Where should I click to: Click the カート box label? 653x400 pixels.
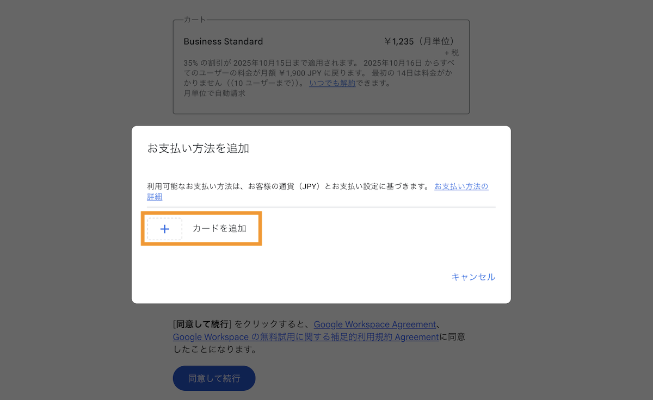coord(195,20)
